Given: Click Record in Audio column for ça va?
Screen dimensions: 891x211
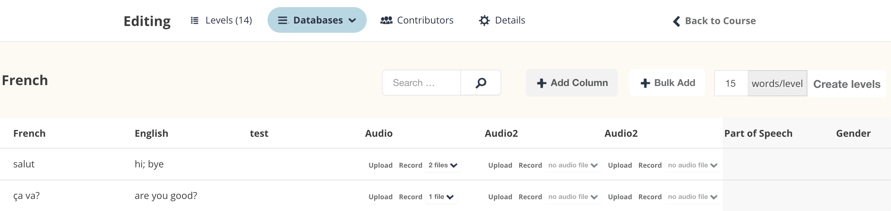Looking at the screenshot, I should click(410, 197).
